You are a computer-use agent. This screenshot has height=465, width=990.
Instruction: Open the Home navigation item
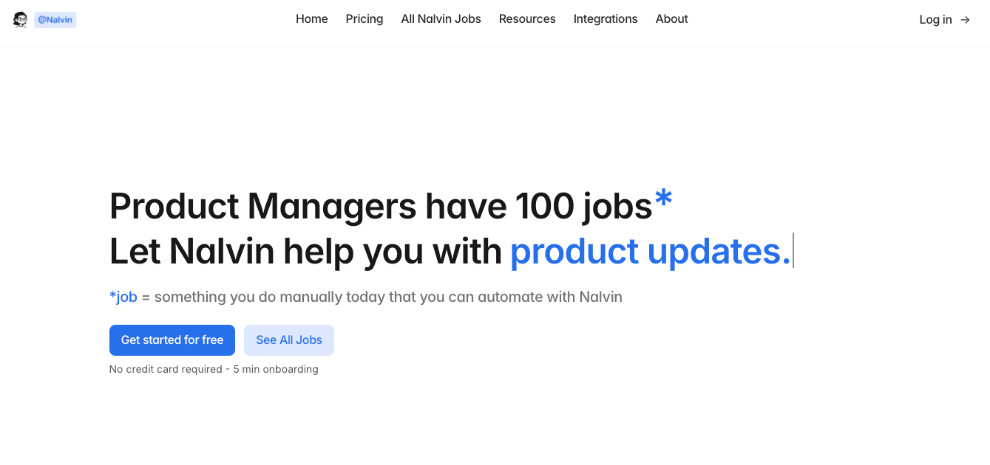pyautogui.click(x=311, y=19)
